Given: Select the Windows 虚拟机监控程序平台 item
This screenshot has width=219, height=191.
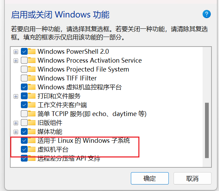Looking at the screenshot, I should (79, 87).
